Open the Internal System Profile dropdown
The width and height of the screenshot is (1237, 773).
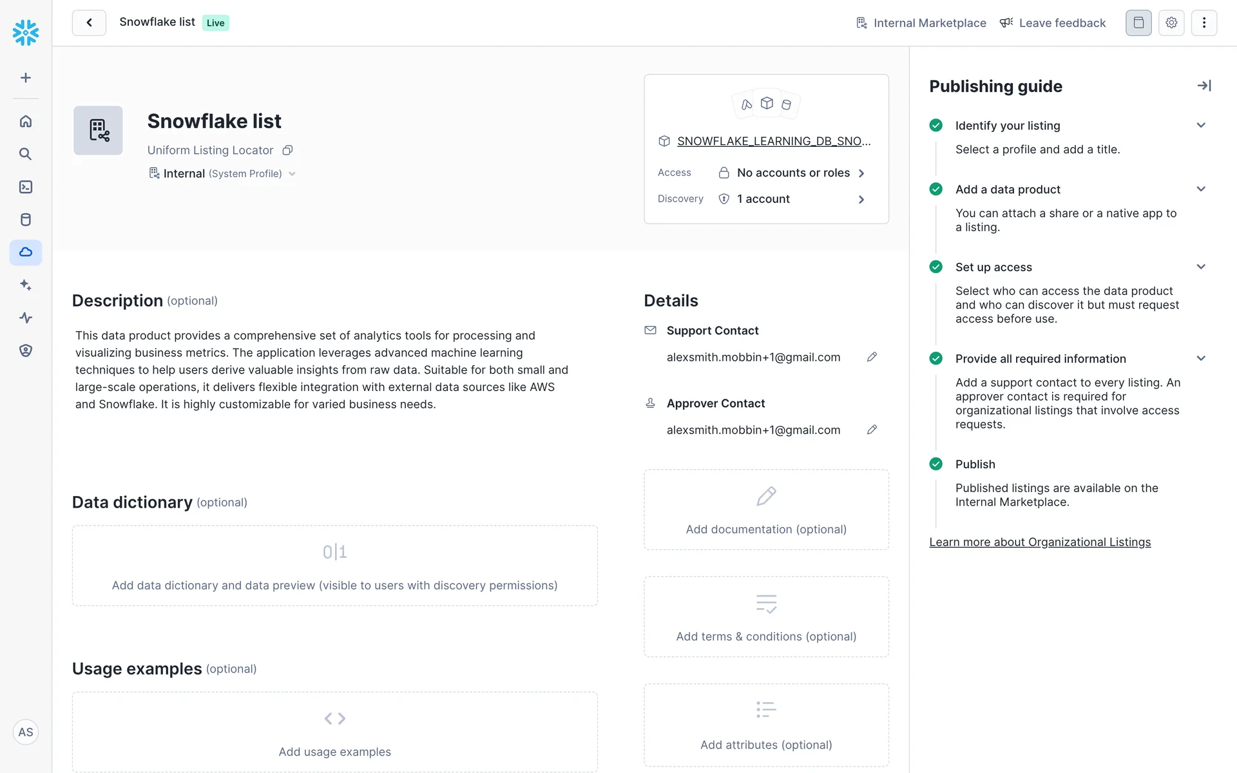click(x=223, y=174)
